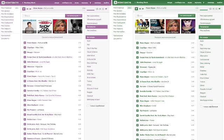The height and width of the screenshot is (140, 224).
Task: Go back to Working Work in green window
Action: 141,2
